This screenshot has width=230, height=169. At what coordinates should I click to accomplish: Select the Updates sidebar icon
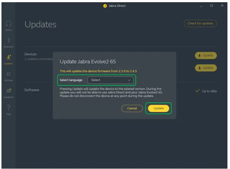8,59
